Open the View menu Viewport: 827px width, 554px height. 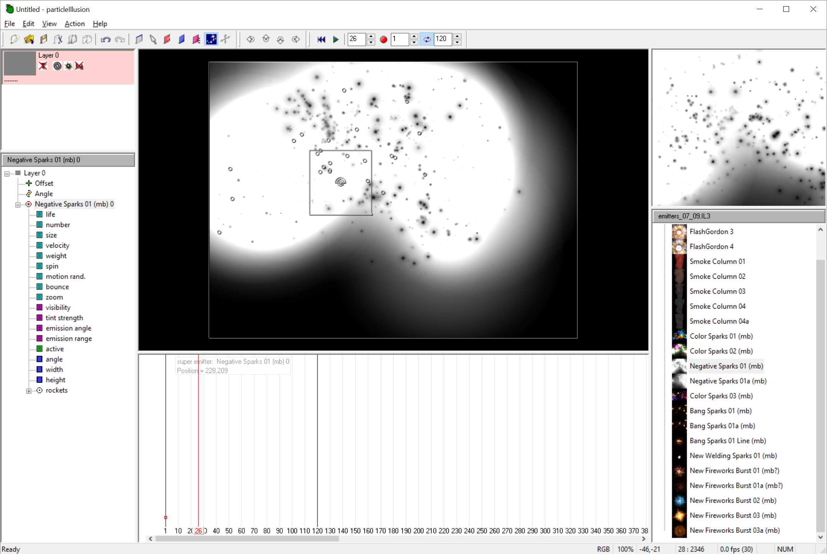[49, 24]
